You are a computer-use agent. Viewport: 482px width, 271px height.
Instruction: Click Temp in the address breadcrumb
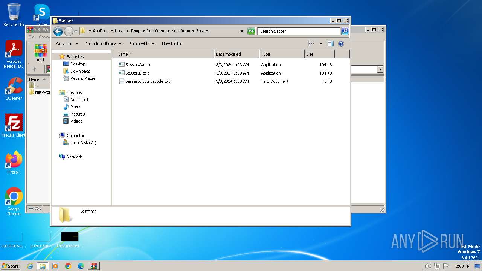coord(135,31)
